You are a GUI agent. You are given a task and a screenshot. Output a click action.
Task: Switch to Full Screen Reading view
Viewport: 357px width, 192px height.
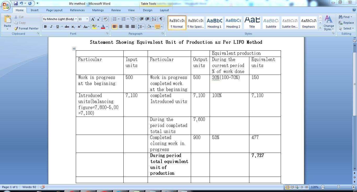coord(292,187)
